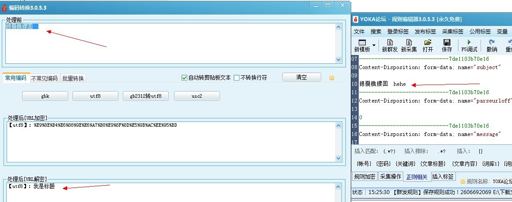512x202 pixels.
Task: Run F5调试 debug play icon
Action: [469, 42]
